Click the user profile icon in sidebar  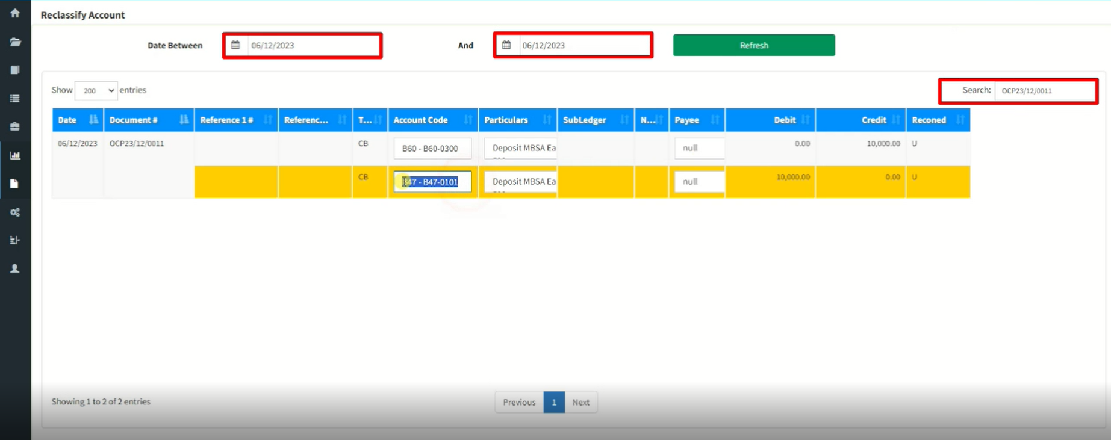coord(15,268)
